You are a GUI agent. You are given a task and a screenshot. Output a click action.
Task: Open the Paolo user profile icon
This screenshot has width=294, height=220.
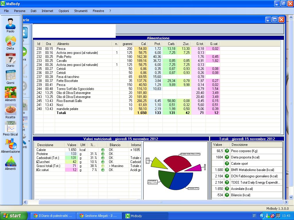11,23
